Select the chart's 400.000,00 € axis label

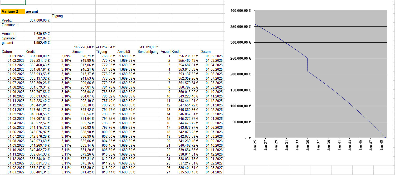click(241, 11)
